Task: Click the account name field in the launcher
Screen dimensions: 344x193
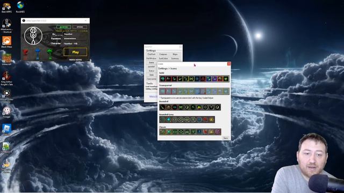Action: point(75,34)
